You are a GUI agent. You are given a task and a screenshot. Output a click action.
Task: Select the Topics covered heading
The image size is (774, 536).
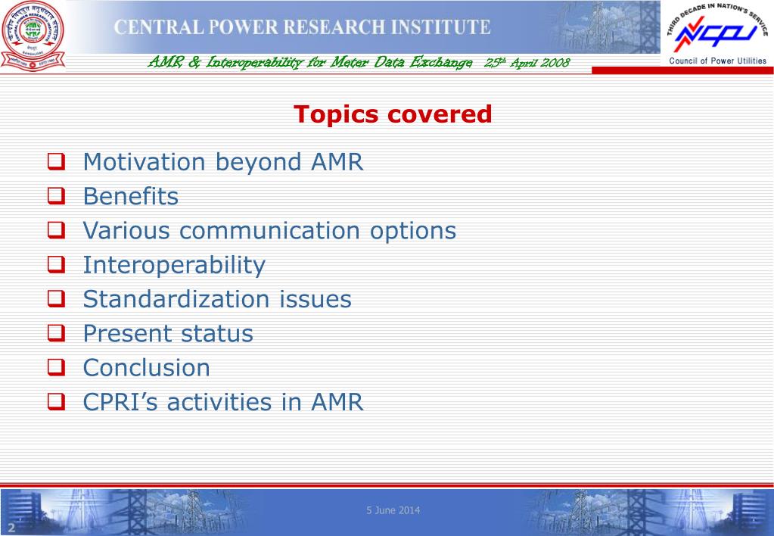pyautogui.click(x=393, y=114)
